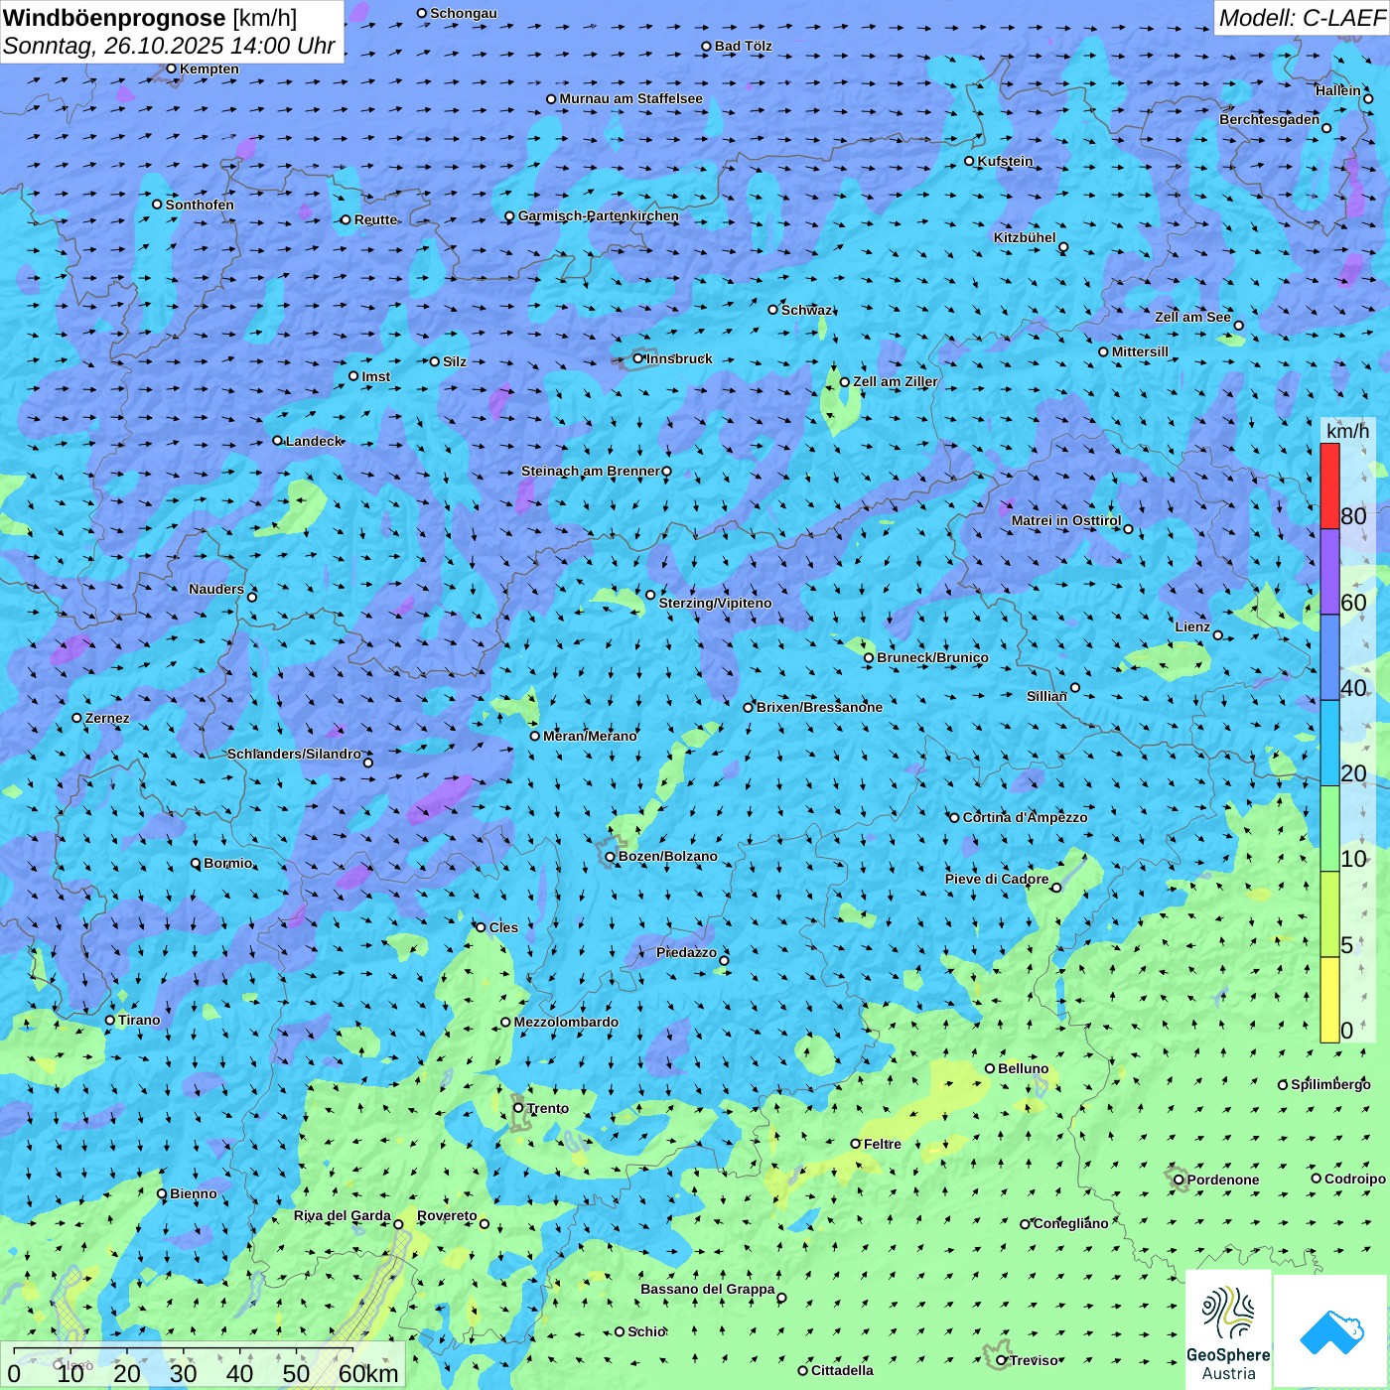Viewport: 1390px width, 1390px height.
Task: Click the Zell am See marker circle
Action: pyautogui.click(x=1238, y=326)
